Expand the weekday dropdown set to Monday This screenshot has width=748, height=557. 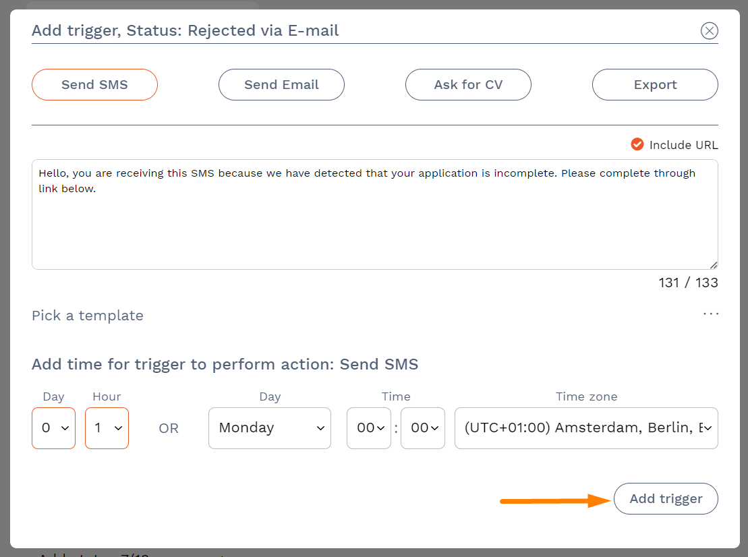click(x=269, y=428)
